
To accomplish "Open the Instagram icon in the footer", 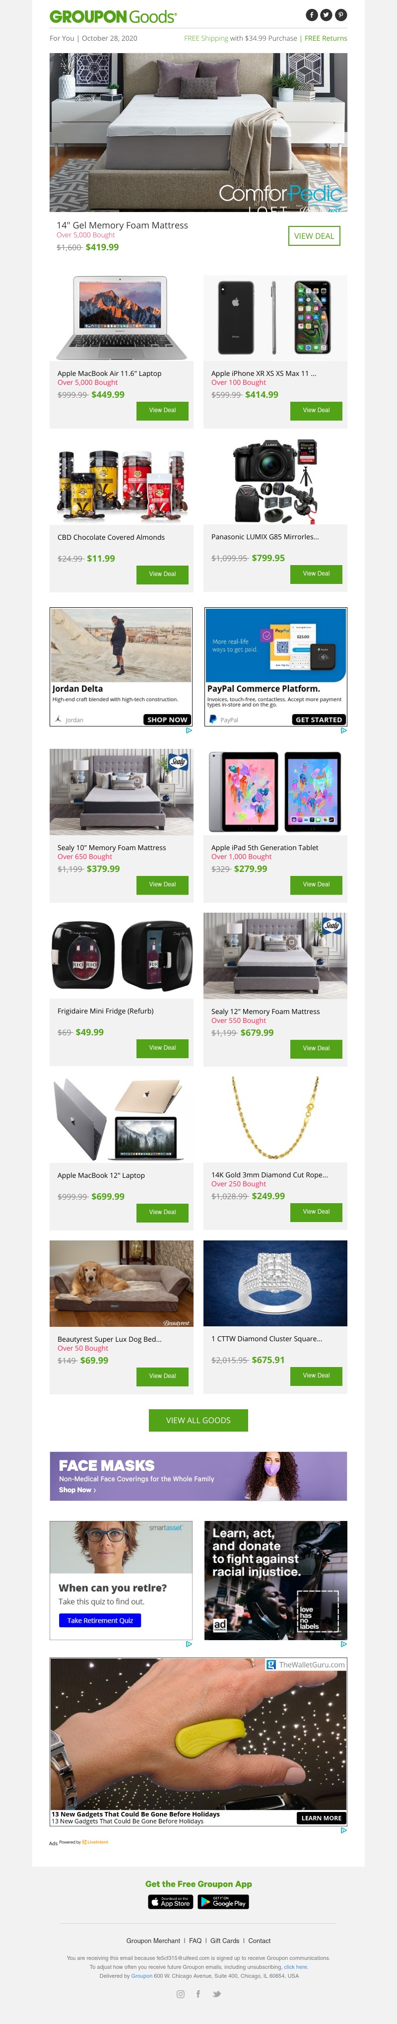I will coord(181,1993).
